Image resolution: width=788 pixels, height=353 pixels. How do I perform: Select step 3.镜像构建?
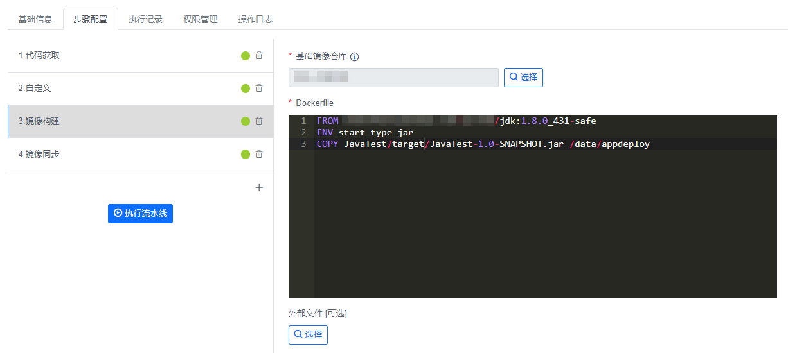[140, 121]
